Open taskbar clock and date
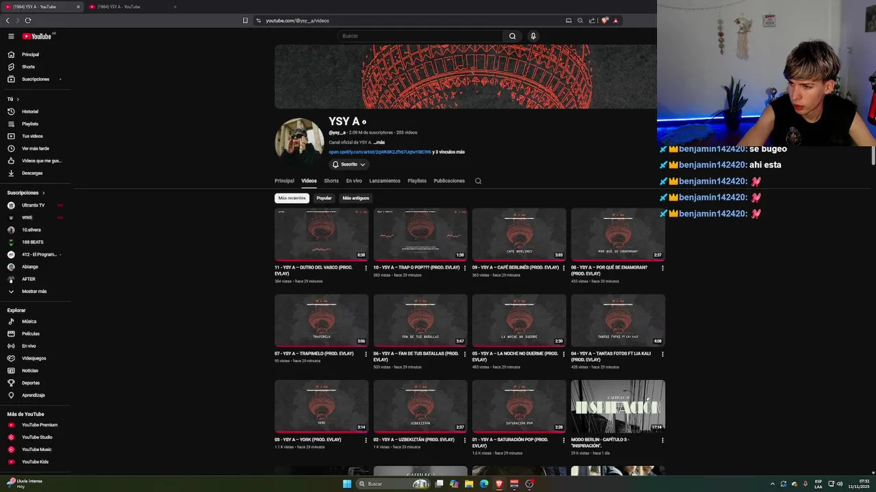 pyautogui.click(x=859, y=484)
